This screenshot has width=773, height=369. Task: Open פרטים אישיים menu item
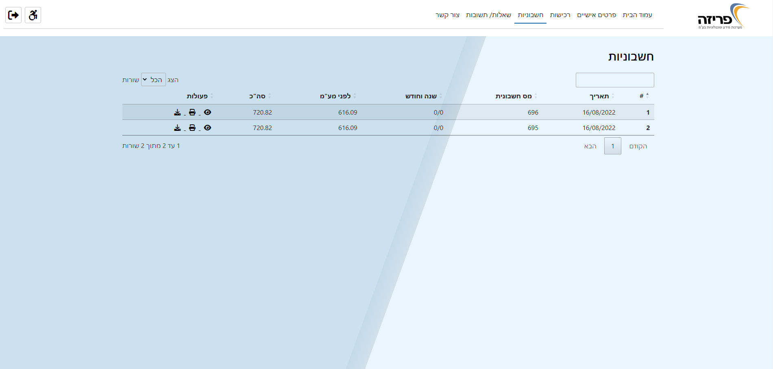click(597, 15)
